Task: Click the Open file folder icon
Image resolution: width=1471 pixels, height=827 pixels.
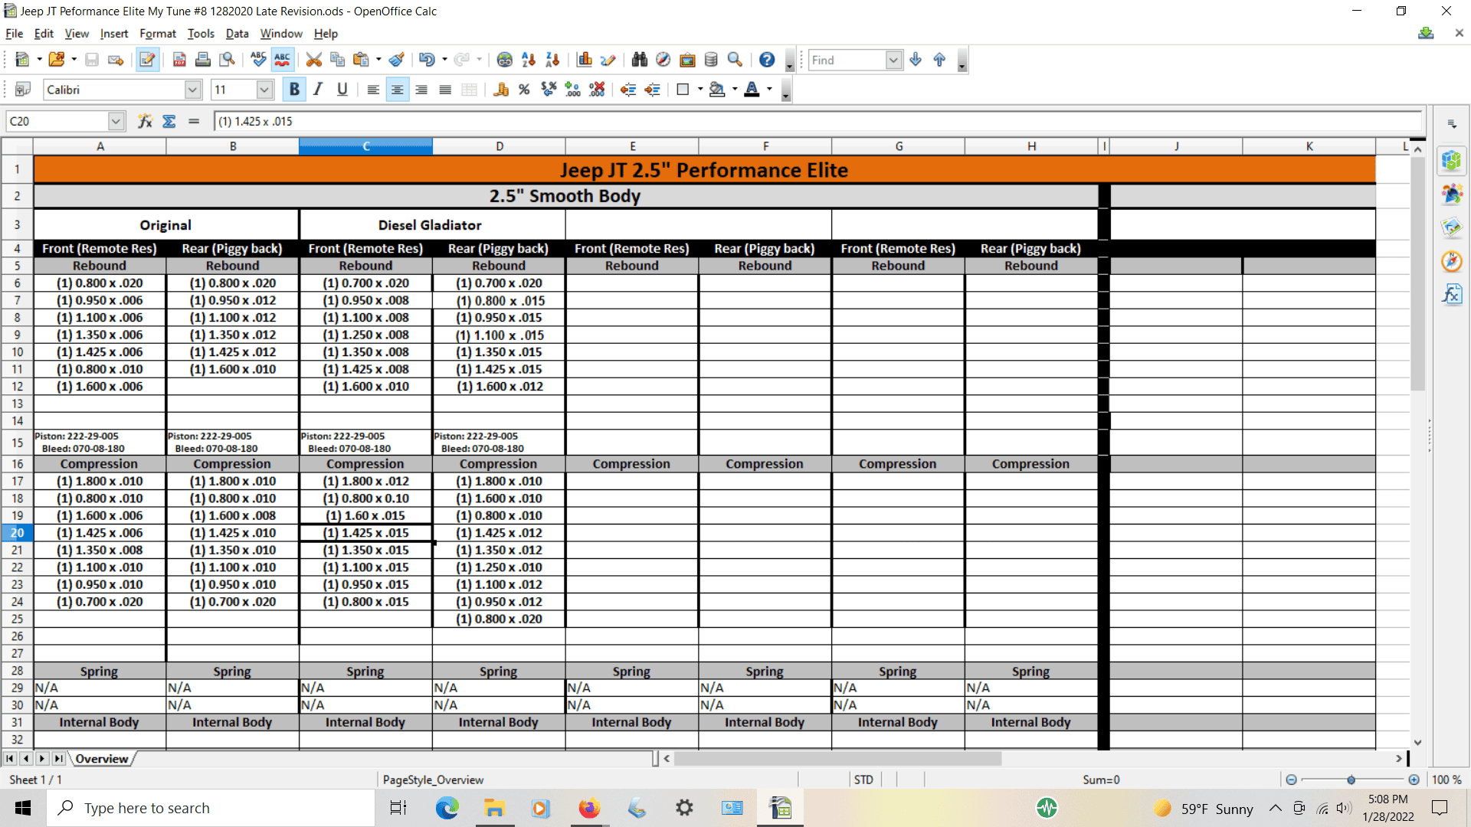Action: (x=56, y=60)
